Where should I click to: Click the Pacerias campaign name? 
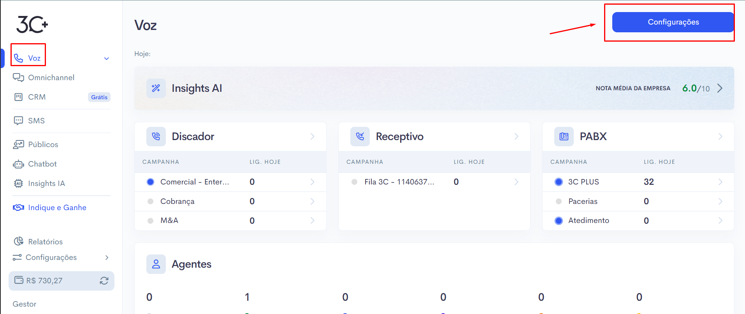coord(583,201)
